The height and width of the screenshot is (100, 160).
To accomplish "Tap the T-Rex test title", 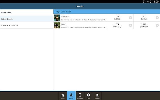I will click(x=63, y=24).
